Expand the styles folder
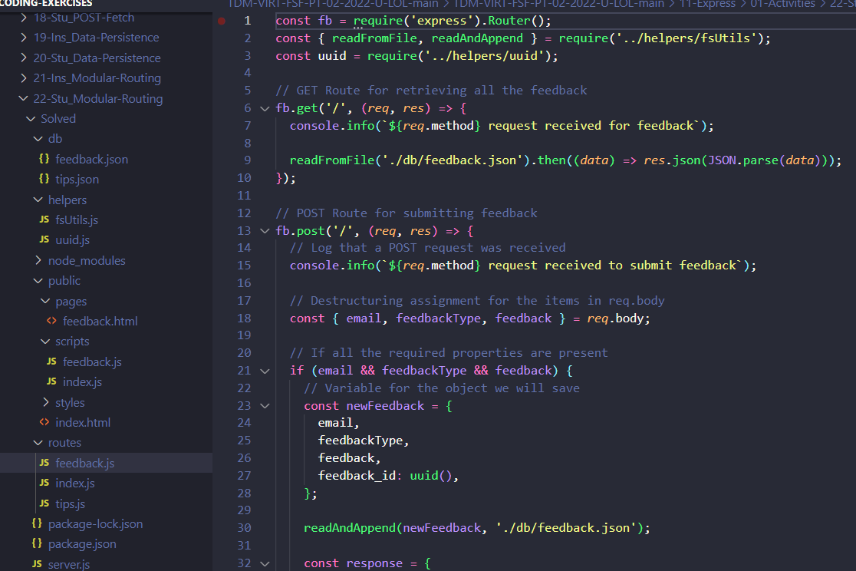This screenshot has height=571, width=856. click(x=46, y=403)
